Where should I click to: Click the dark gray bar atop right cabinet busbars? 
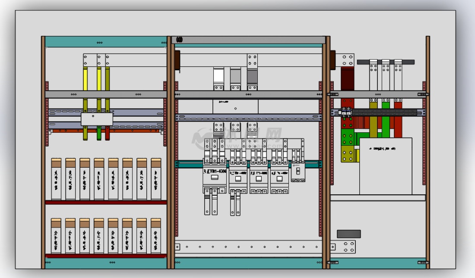(386, 62)
